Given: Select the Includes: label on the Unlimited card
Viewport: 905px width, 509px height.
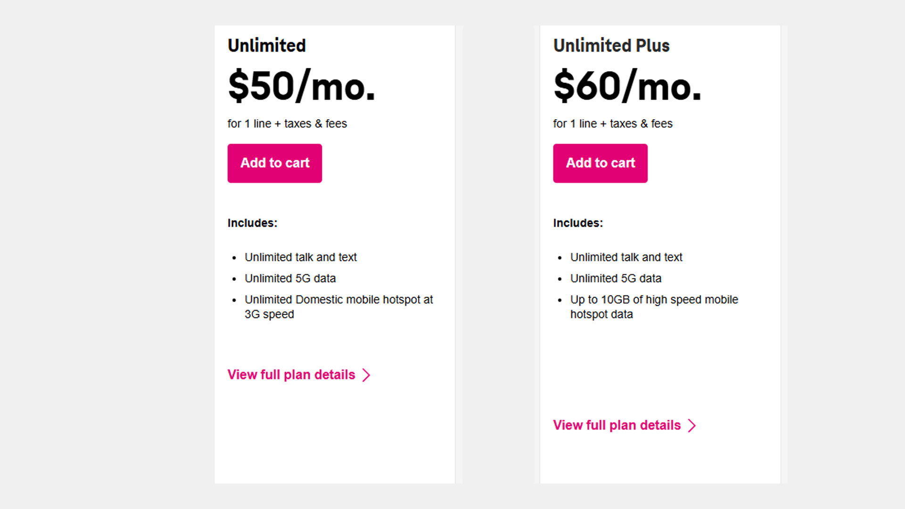Looking at the screenshot, I should 252,223.
